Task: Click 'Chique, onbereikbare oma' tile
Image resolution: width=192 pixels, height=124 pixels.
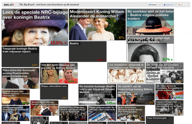Action: [x=54, y=92]
